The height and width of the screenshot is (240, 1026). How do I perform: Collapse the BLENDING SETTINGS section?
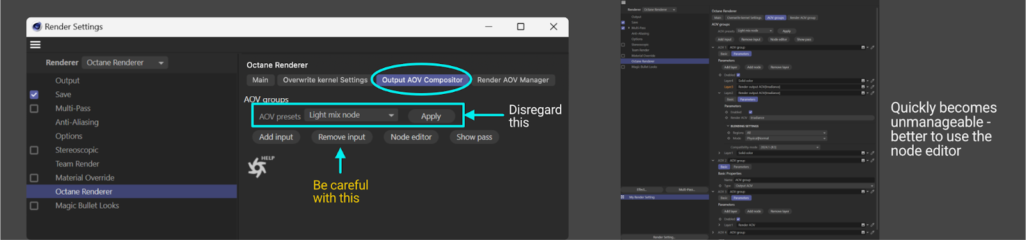coord(728,126)
